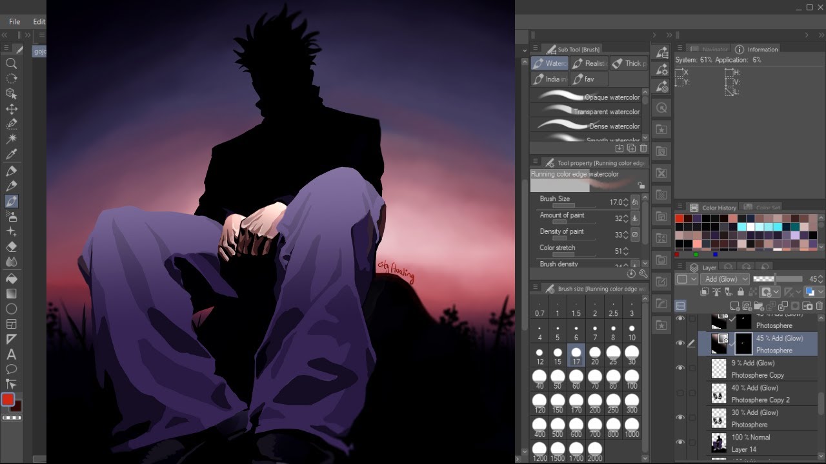Adjust the Brush Size stepper arrows
Screen dimensions: 826x464
(626, 202)
